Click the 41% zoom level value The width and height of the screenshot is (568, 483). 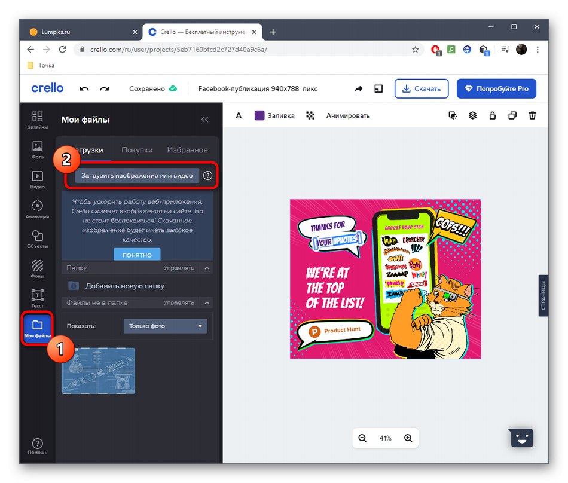386,438
